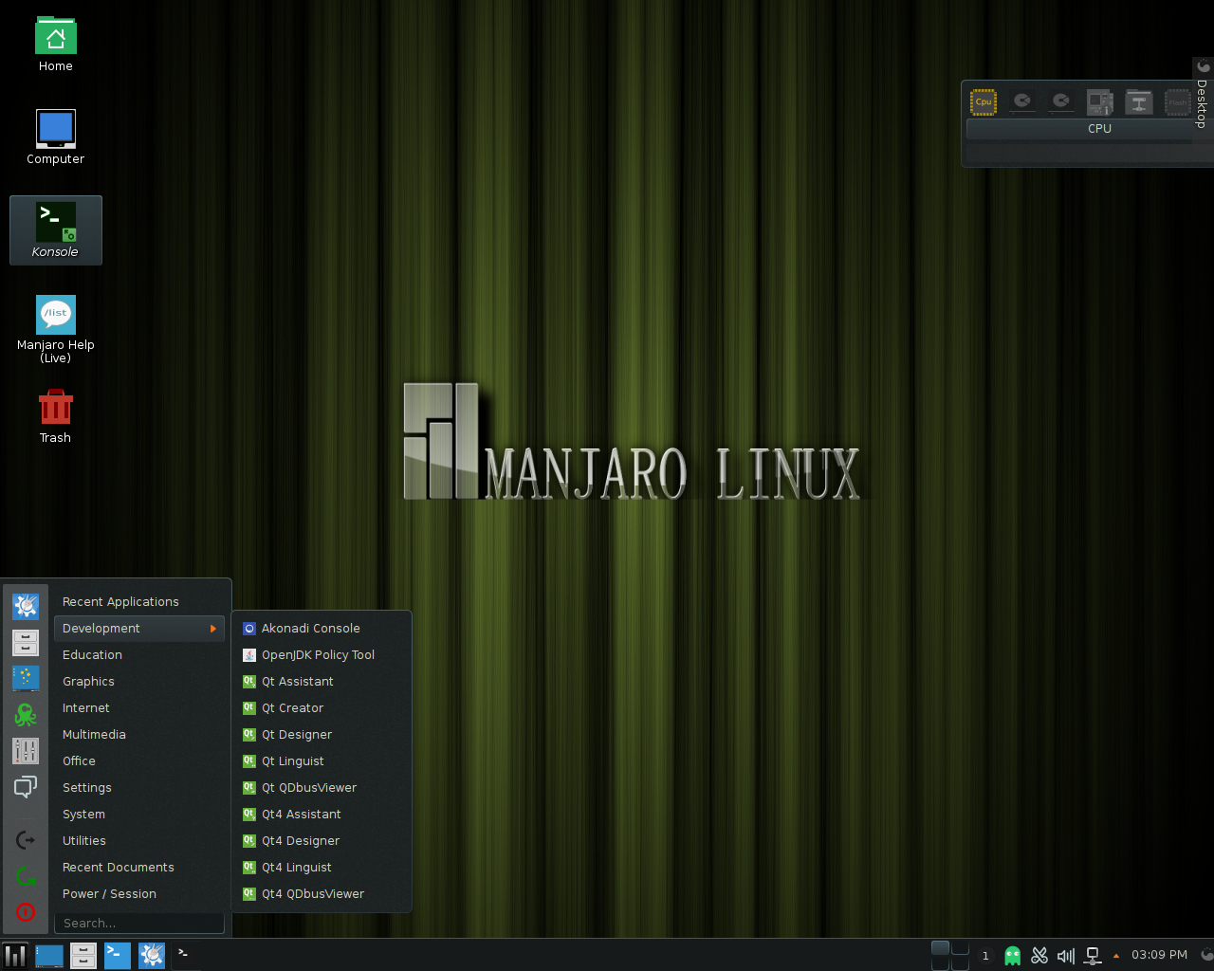Viewport: 1214px width, 971px height.
Task: Select the audio mixer icon in menu sidebar
Action: click(26, 750)
